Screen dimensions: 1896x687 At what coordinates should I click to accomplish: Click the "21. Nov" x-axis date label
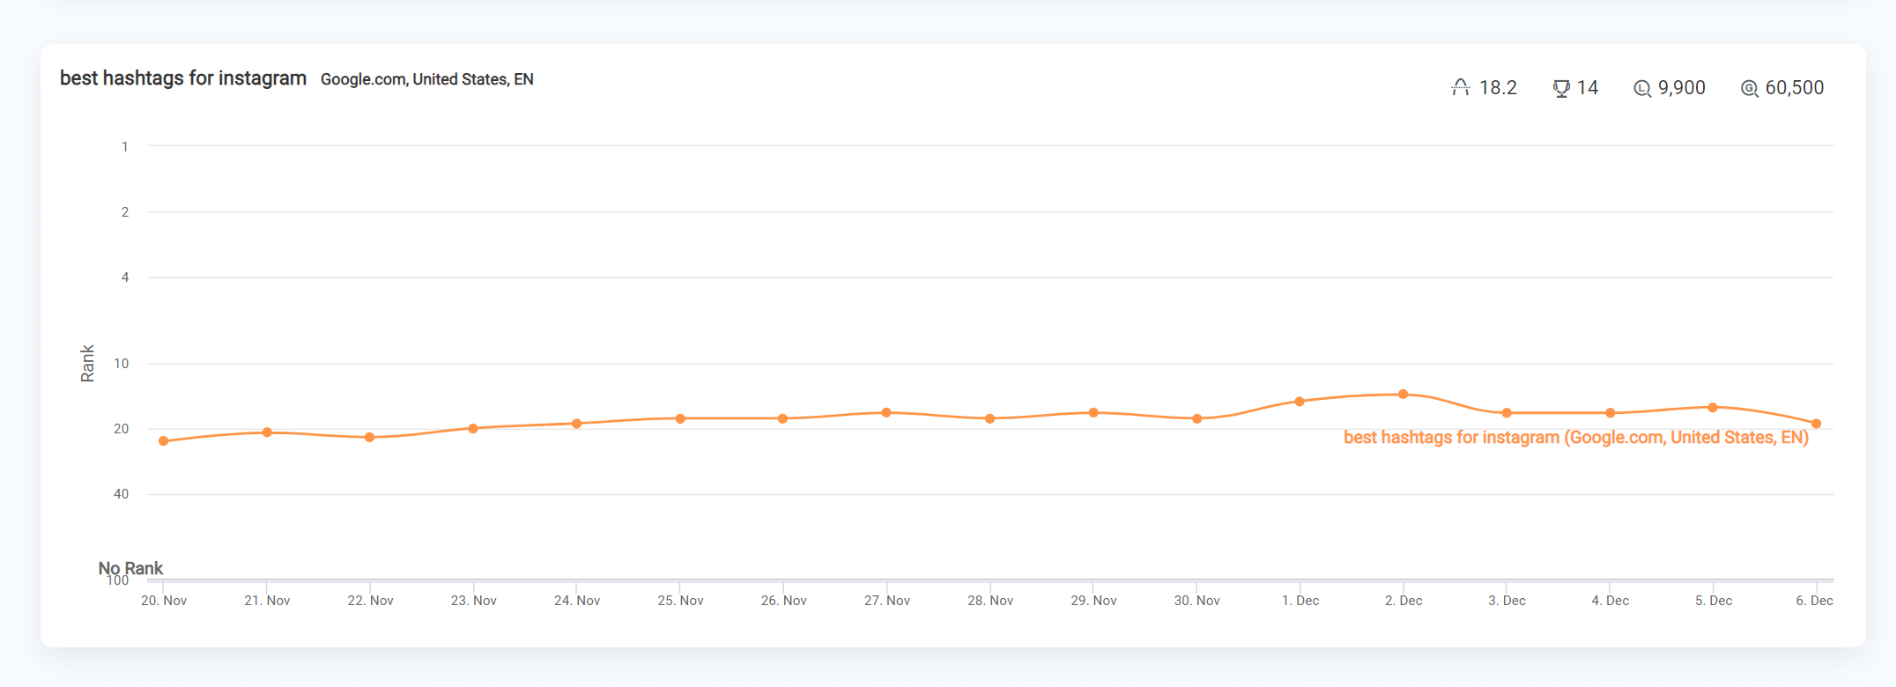click(267, 601)
